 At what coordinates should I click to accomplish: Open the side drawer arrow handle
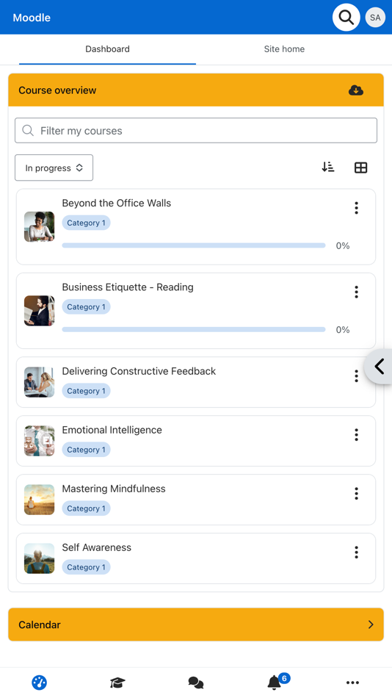(378, 367)
